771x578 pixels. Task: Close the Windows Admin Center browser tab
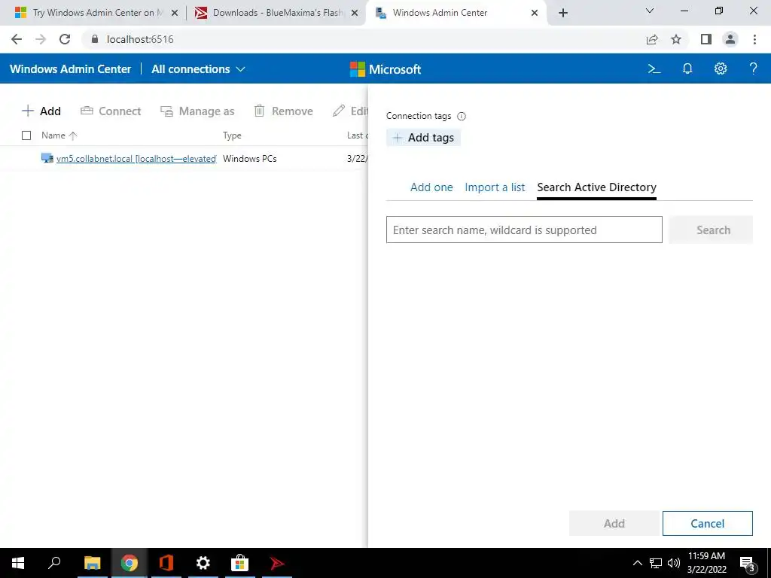point(535,13)
